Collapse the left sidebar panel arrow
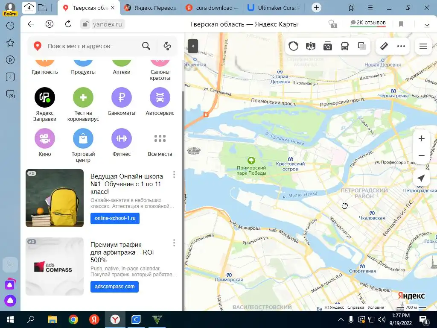 [193, 46]
